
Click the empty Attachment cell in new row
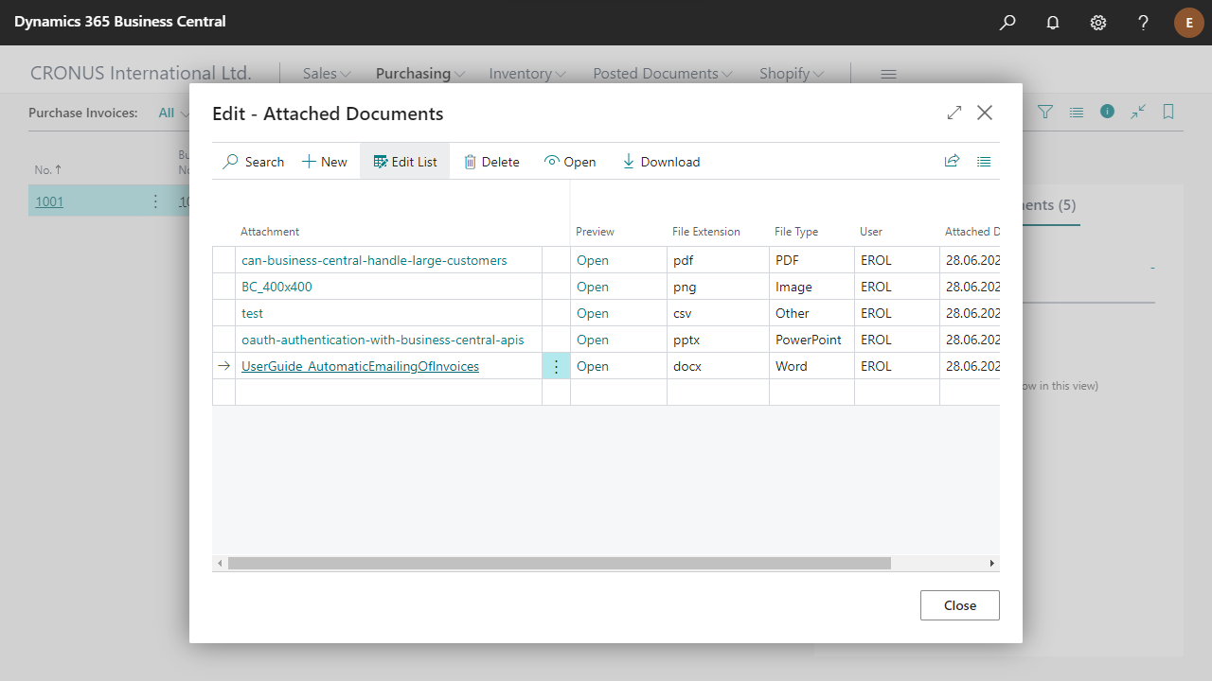pos(388,393)
